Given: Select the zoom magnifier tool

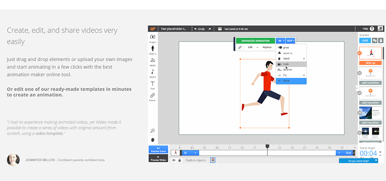Looking at the screenshot, I should click(x=152, y=130).
